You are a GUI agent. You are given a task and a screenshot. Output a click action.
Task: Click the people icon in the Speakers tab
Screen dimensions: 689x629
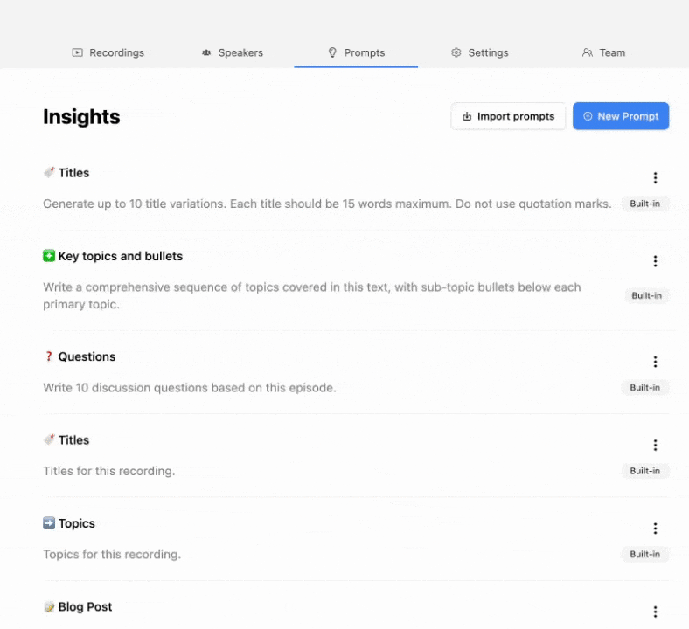[x=206, y=52]
